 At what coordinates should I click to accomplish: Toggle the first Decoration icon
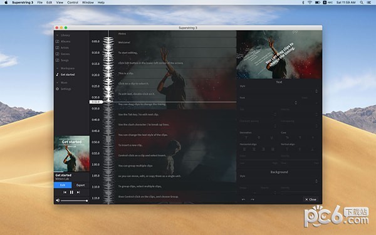(246, 138)
